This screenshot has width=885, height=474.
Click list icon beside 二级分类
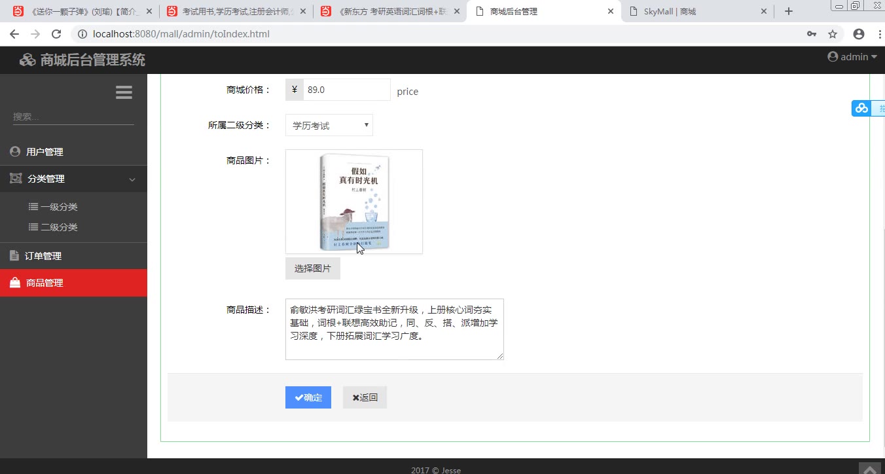[x=33, y=227]
